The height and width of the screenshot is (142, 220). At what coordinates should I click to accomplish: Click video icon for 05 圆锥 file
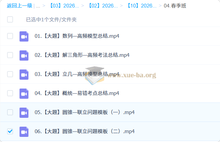(23, 112)
